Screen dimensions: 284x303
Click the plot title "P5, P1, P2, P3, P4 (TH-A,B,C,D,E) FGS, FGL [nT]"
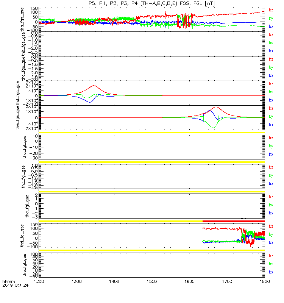151,3
